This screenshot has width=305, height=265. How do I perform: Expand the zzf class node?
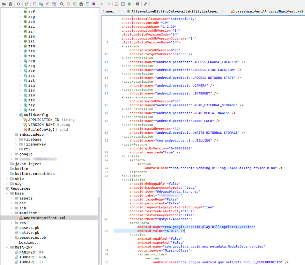click(x=20, y=12)
